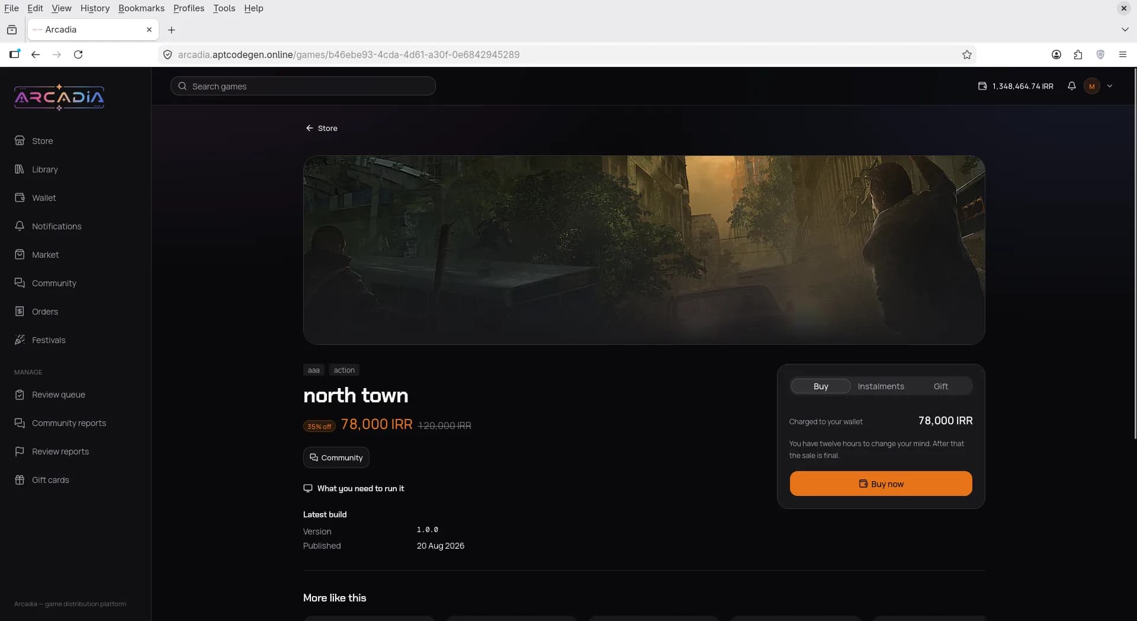Open the list all tabs dropdown

pos(1125,30)
